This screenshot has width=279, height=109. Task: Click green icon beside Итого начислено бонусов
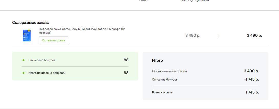(24, 73)
